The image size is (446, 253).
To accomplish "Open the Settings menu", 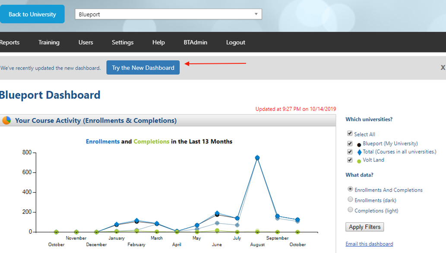I will pyautogui.click(x=123, y=42).
